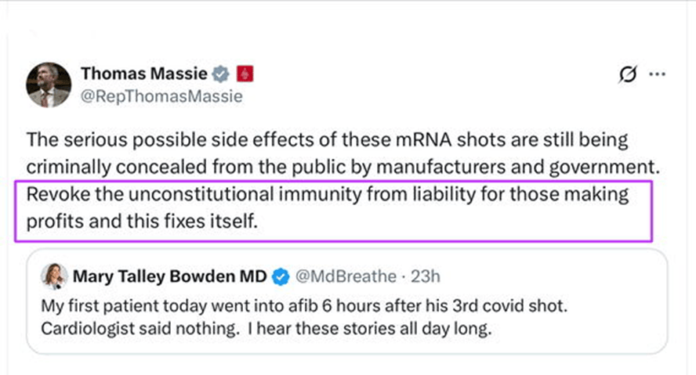Click Mary Talley Bowden's small avatar
Screen dimensions: 696x375
tap(53, 276)
